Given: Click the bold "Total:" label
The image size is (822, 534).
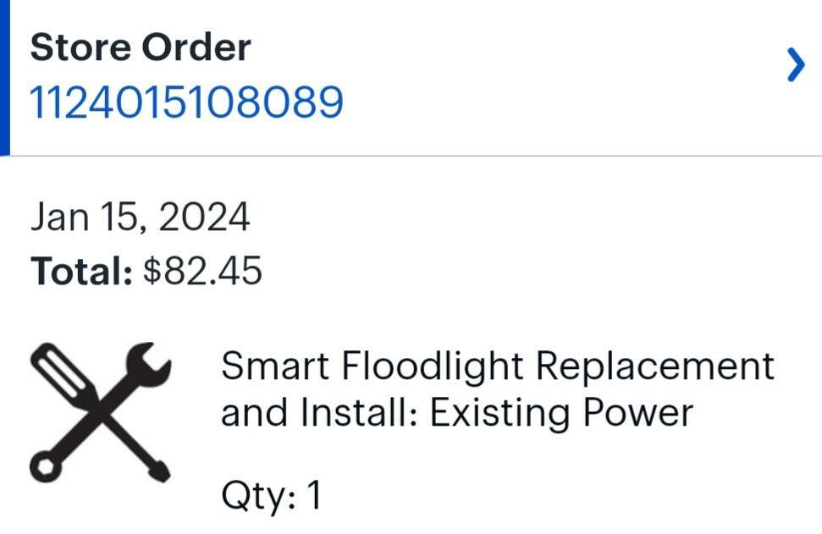Looking at the screenshot, I should tap(81, 272).
